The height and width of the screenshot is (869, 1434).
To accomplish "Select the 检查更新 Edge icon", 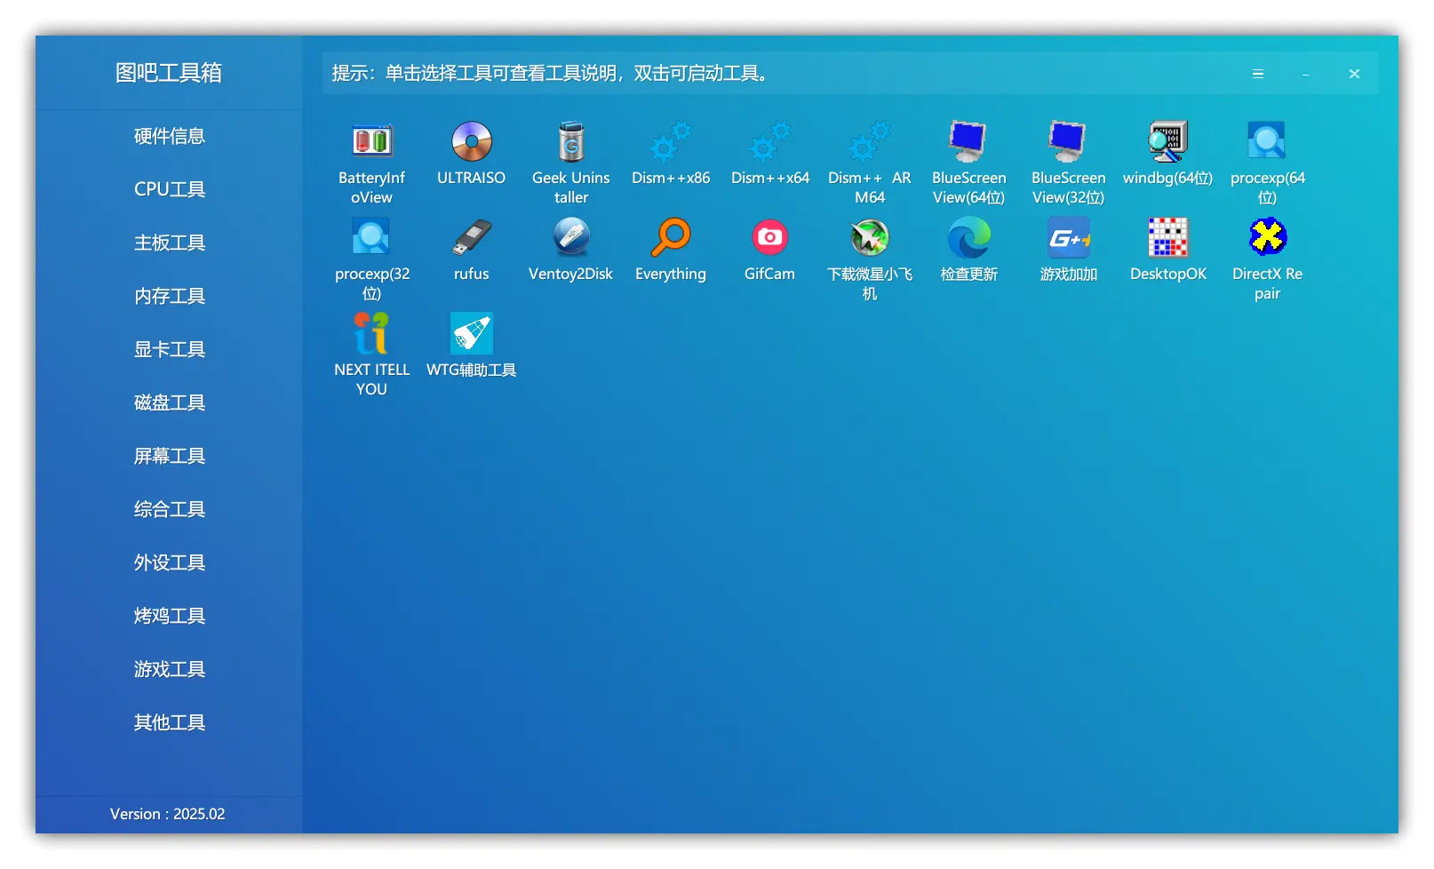I will tap(969, 237).
